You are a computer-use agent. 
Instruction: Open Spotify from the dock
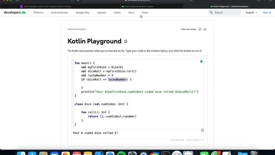click(x=121, y=153)
